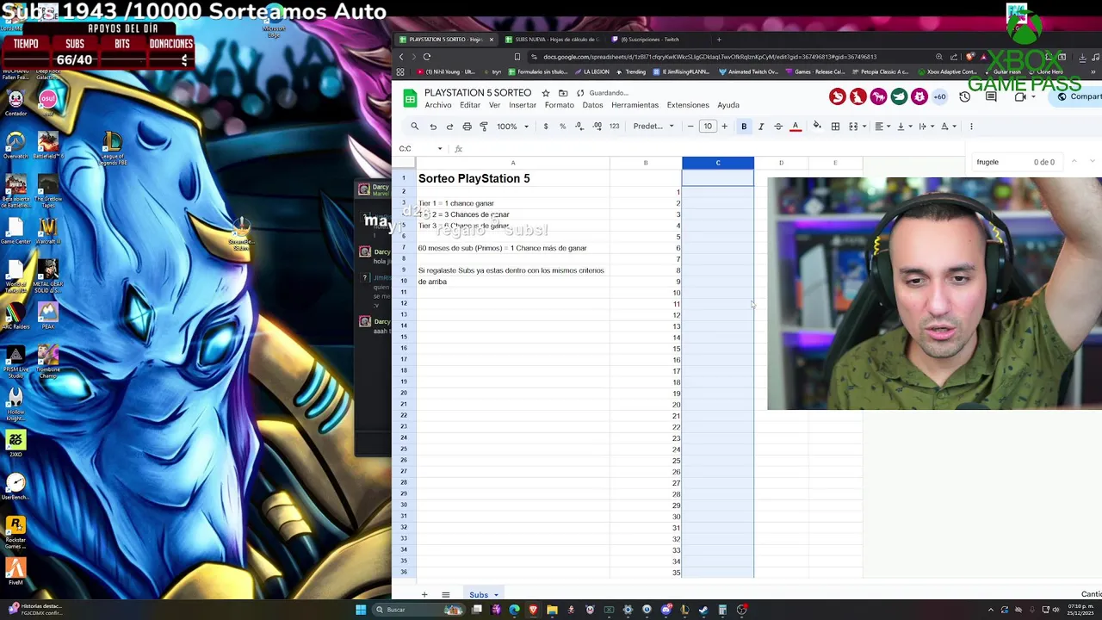Open horizontal align dropdown

[882, 127]
